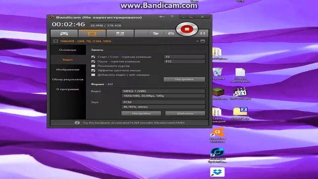Click the info icon in bottom bar

click(x=77, y=123)
